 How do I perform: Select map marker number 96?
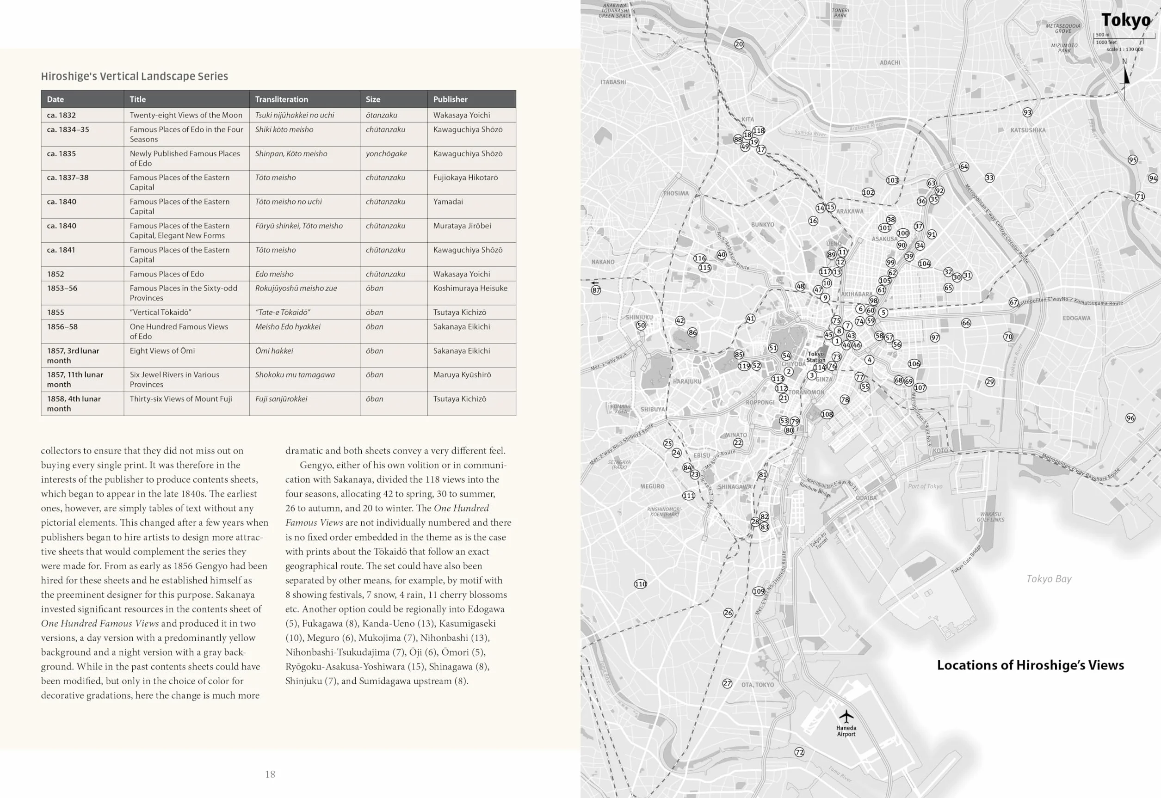[x=1130, y=418]
